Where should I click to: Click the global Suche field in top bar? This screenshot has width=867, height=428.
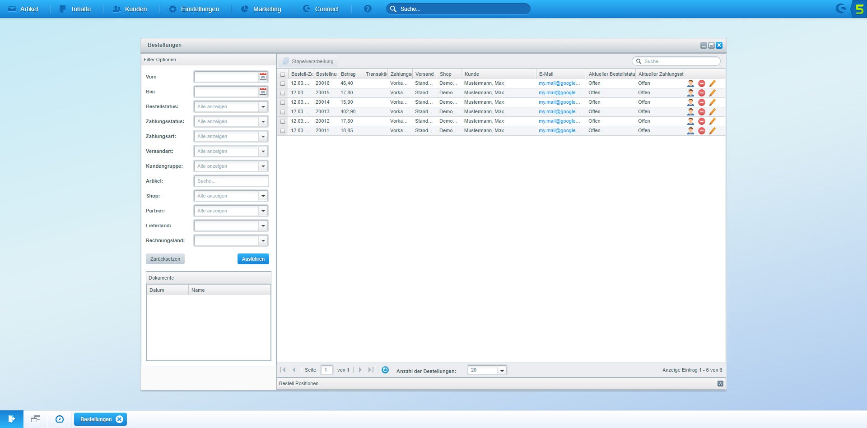(458, 9)
